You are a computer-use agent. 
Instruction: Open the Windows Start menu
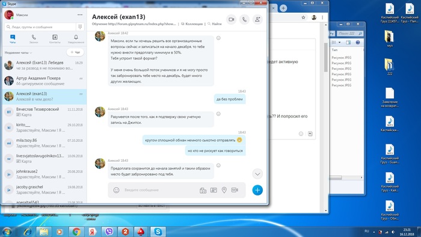coord(7,232)
